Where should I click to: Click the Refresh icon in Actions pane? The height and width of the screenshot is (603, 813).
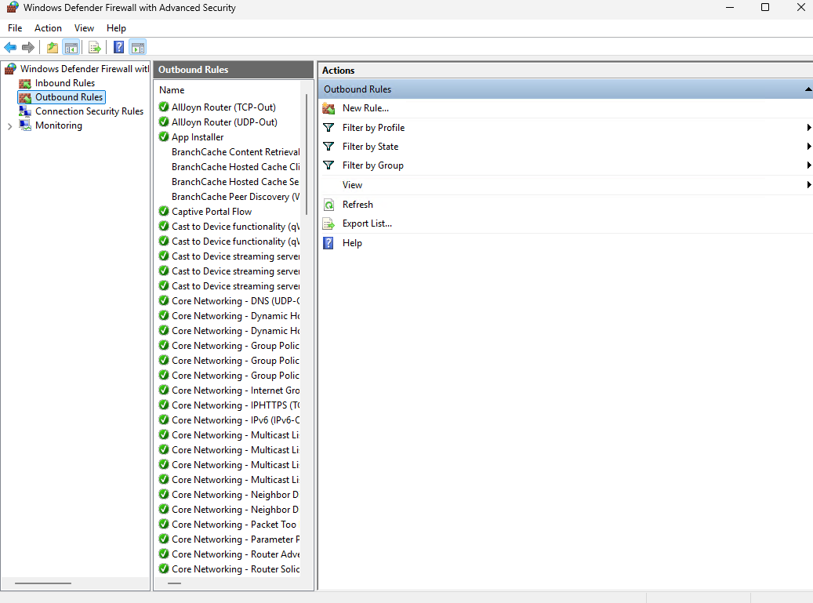328,205
